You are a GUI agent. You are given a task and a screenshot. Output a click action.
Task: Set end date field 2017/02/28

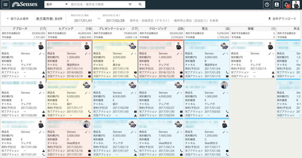coord(115,21)
